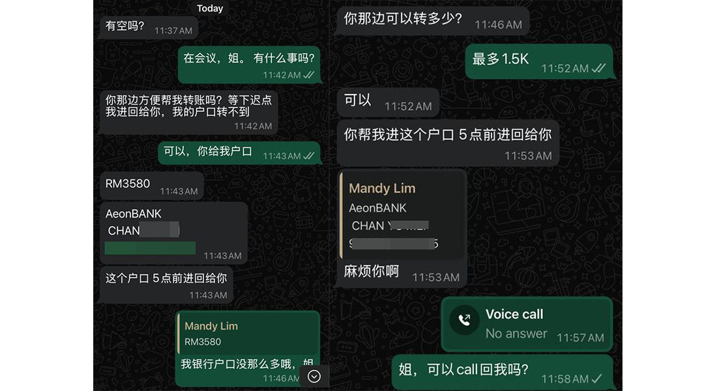Tap the Today date label
This screenshot has width=704, height=391.
210,8
